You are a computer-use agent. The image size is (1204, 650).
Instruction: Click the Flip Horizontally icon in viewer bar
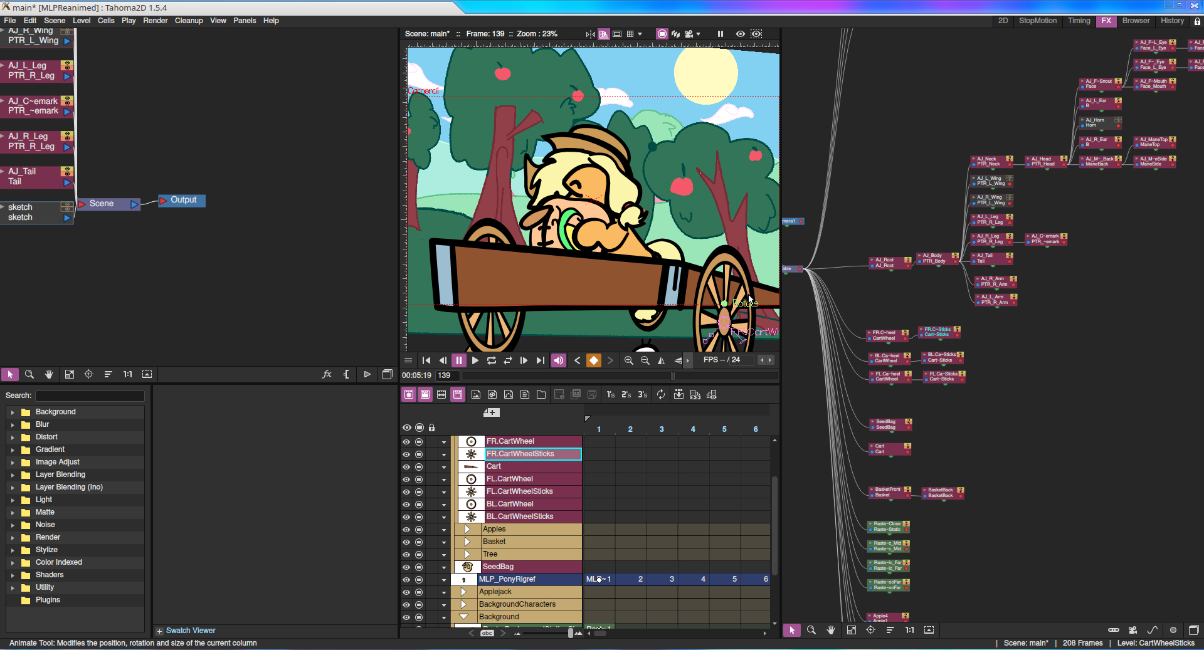coord(661,360)
